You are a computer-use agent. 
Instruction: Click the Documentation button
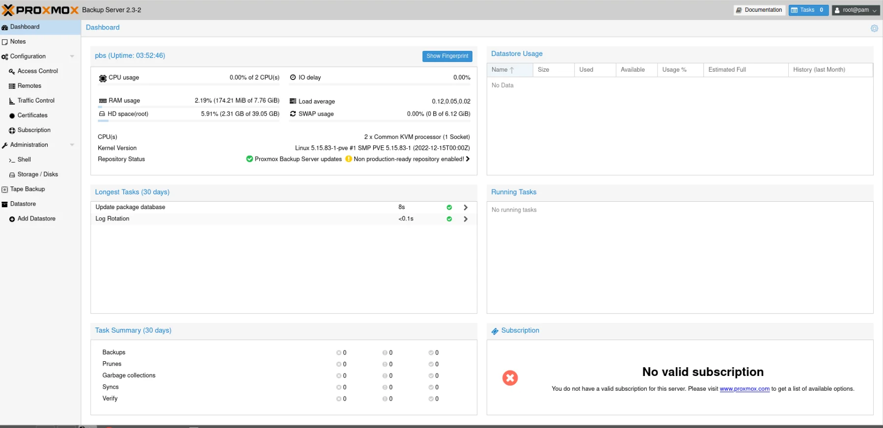759,10
